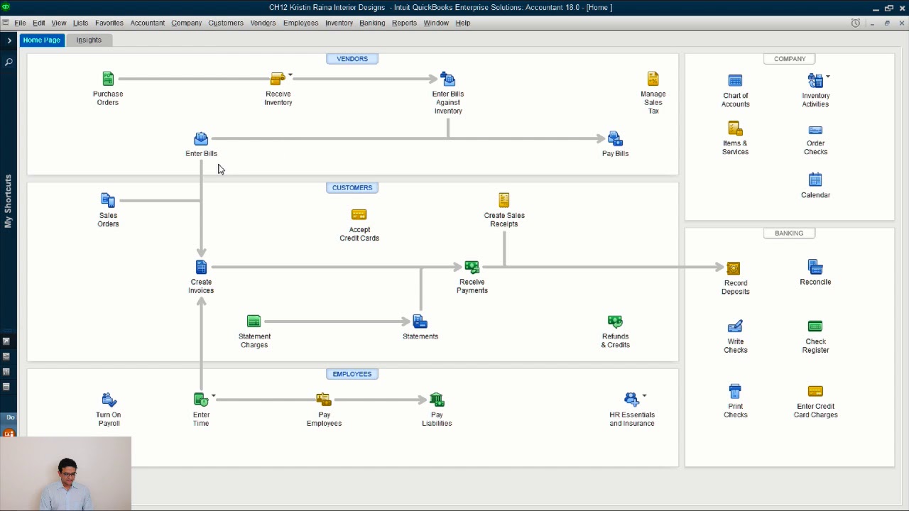The width and height of the screenshot is (909, 511).
Task: Open the Customers menu
Action: pos(226,23)
